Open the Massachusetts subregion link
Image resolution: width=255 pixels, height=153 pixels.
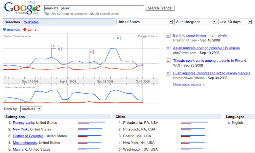25,143
